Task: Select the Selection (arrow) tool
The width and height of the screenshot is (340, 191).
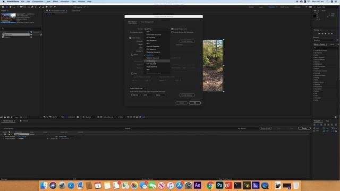Action: [x=7, y=7]
